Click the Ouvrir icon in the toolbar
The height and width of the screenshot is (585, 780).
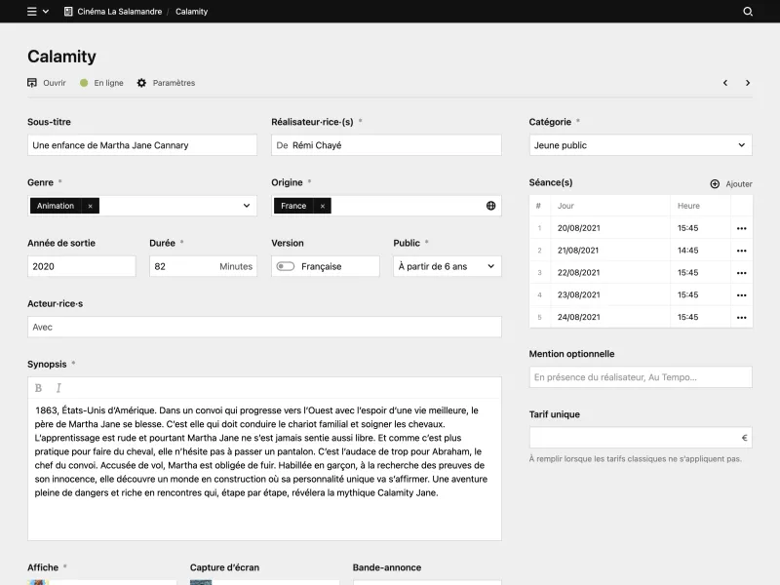coord(32,83)
